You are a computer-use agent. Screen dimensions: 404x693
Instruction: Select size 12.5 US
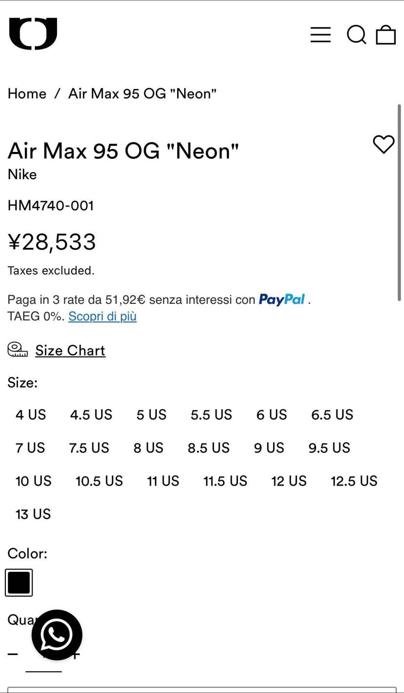(354, 481)
